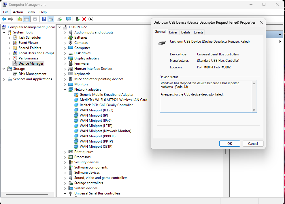Click Device status scrollbar down arrow
This screenshot has width=285, height=204.
coord(254,110)
